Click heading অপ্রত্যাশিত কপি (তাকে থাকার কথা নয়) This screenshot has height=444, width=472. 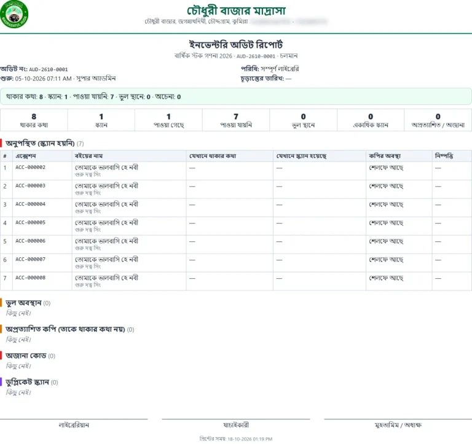tap(65, 329)
